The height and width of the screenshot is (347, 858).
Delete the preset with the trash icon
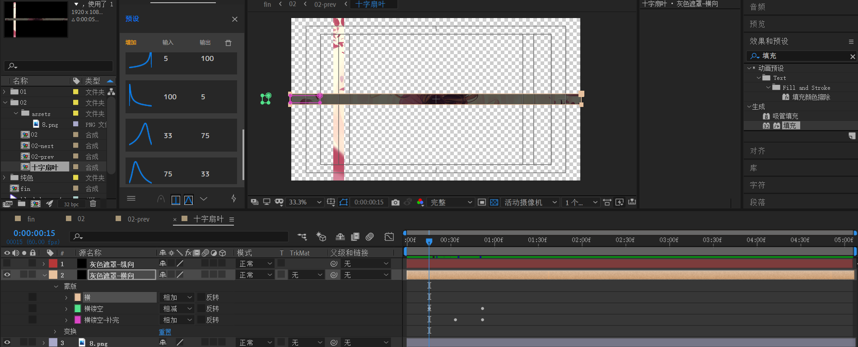click(228, 43)
